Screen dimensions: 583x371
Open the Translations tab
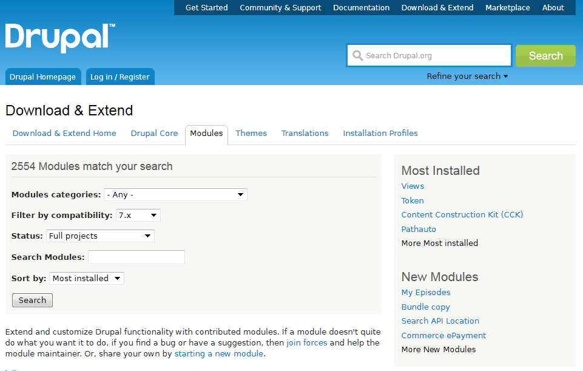point(305,133)
